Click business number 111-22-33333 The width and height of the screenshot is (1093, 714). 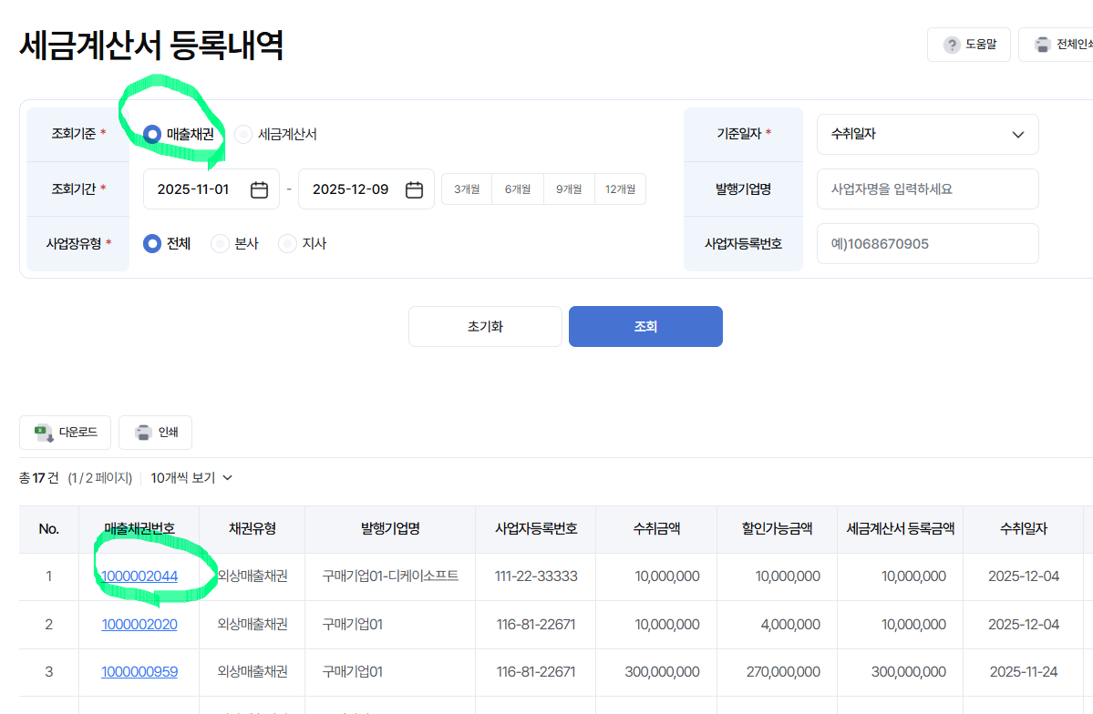pos(536,576)
